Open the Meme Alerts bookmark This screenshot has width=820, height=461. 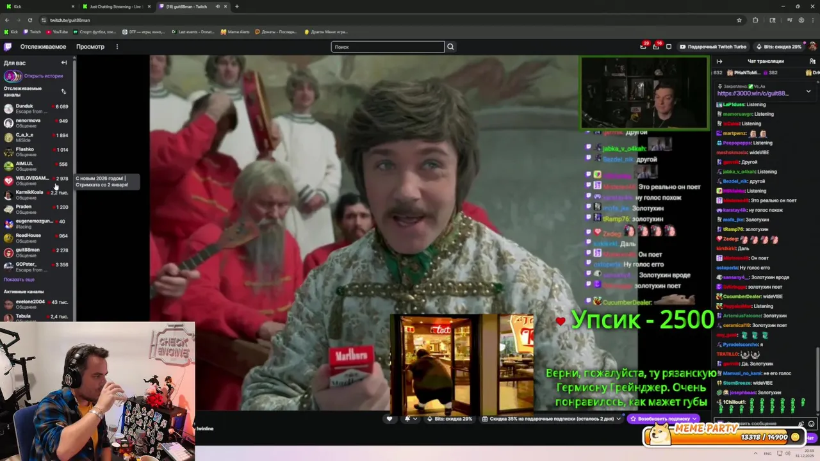tap(235, 31)
